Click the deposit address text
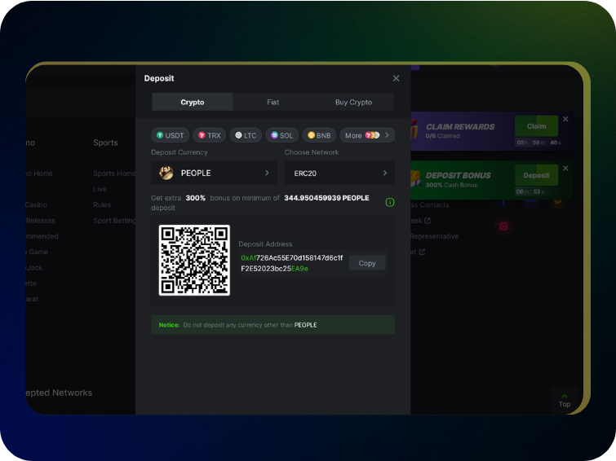Viewport: 616px width, 461px height. [292, 263]
